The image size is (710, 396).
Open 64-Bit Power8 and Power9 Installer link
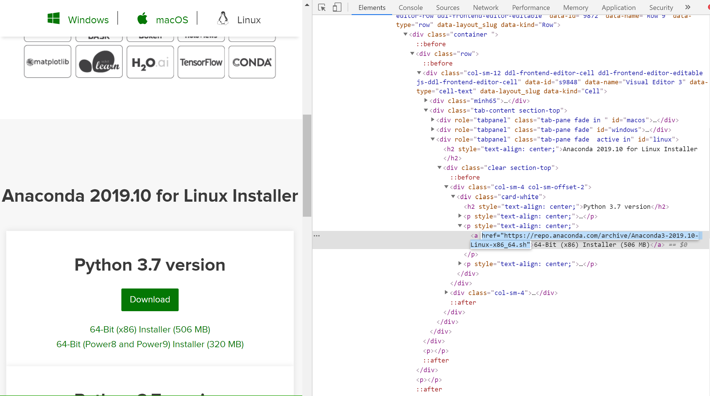(150, 344)
